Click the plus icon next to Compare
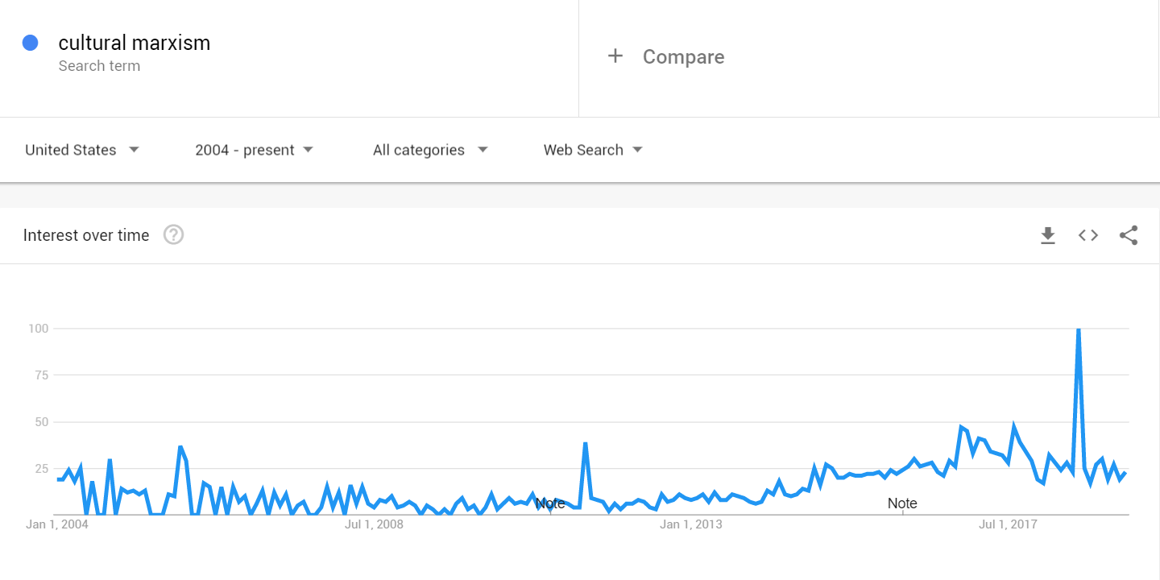Image resolution: width=1160 pixels, height=580 pixels. tap(615, 56)
